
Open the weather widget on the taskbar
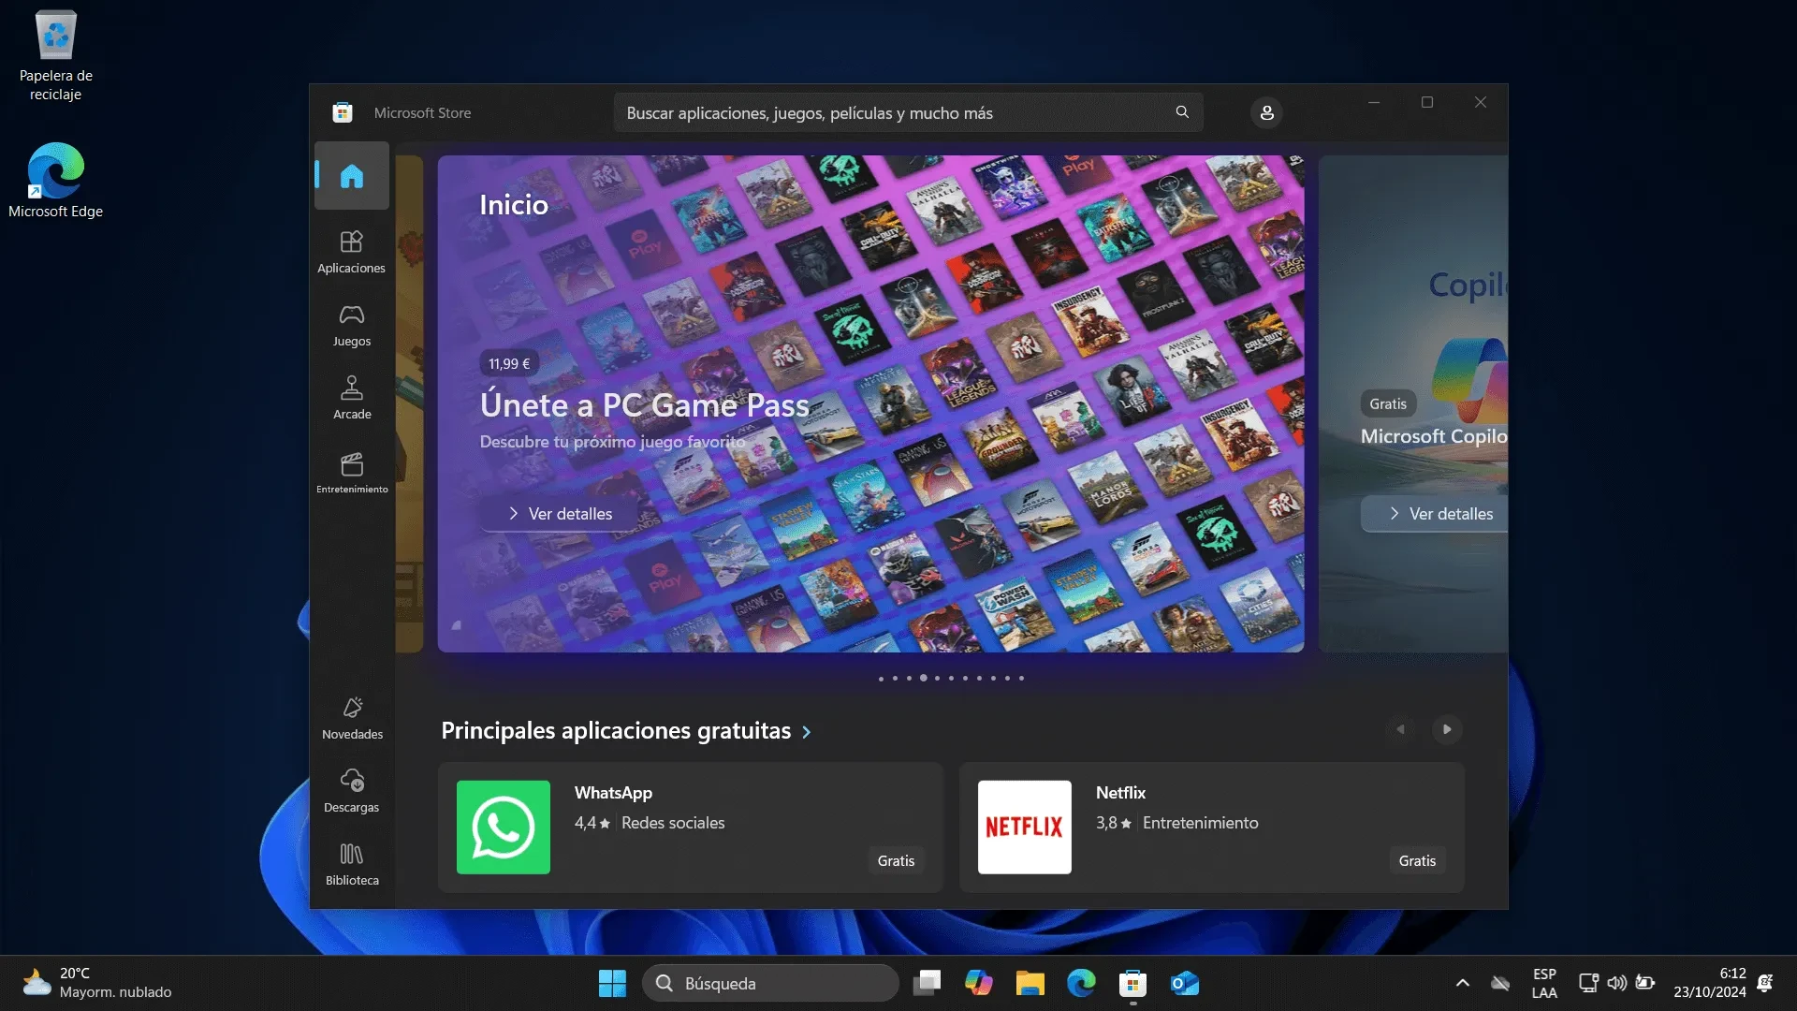97,983
